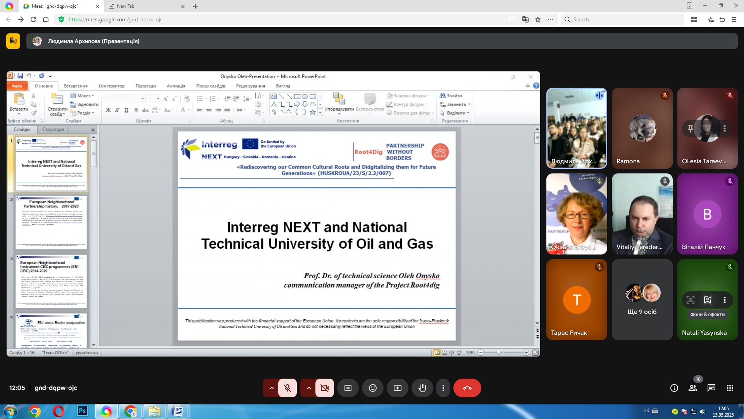The height and width of the screenshot is (419, 744).
Task: Open PowerPoint help question icon
Action: pyautogui.click(x=536, y=86)
